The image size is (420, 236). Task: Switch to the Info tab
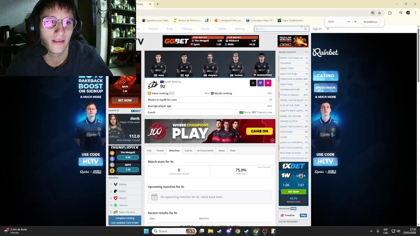point(149,150)
